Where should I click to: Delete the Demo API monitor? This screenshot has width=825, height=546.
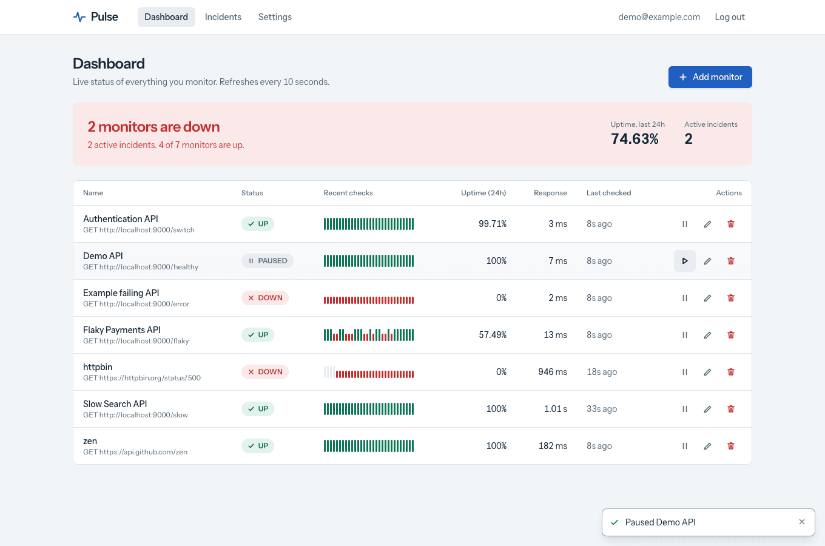(x=731, y=261)
